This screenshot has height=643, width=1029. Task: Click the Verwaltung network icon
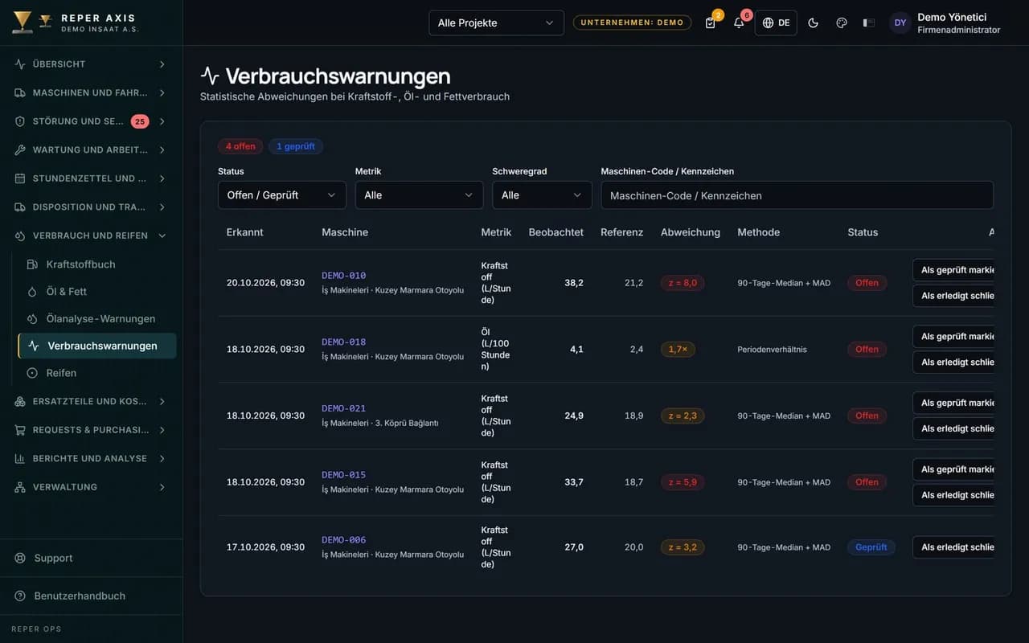click(x=20, y=487)
